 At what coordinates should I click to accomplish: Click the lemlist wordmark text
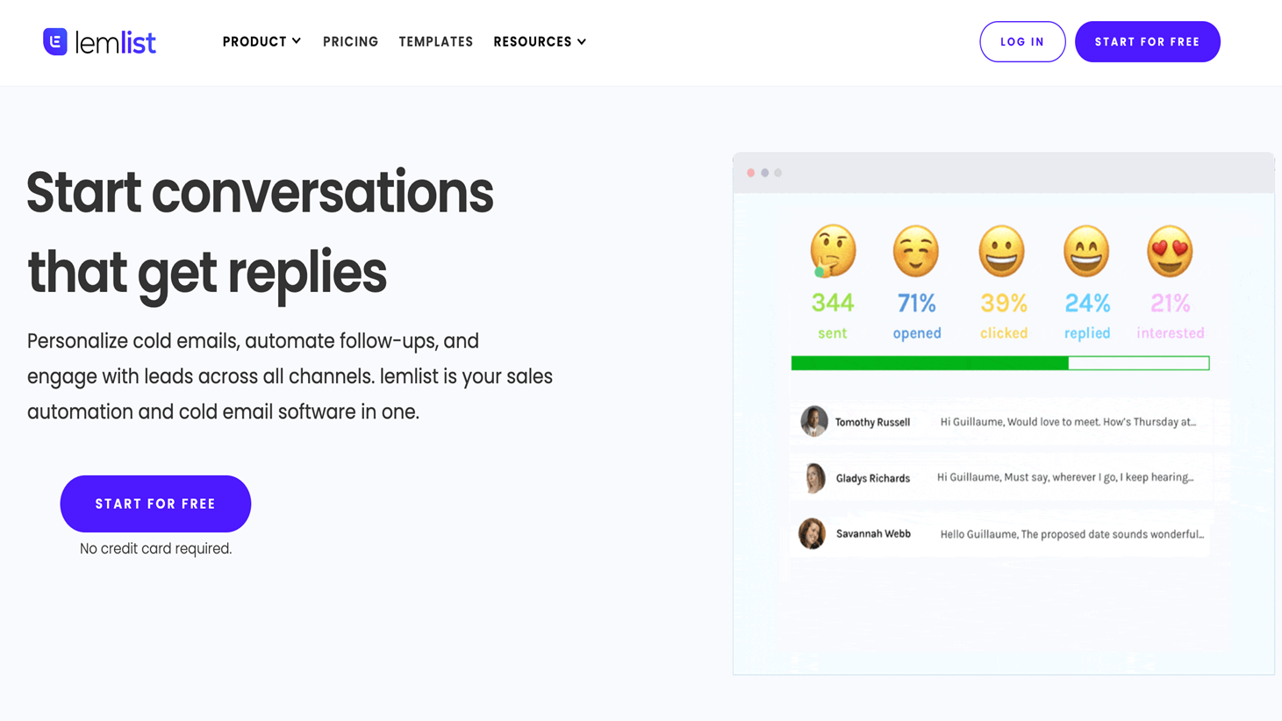point(116,42)
